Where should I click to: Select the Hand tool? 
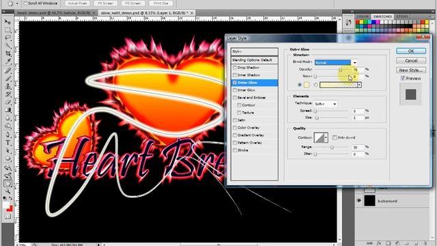pos(8,184)
